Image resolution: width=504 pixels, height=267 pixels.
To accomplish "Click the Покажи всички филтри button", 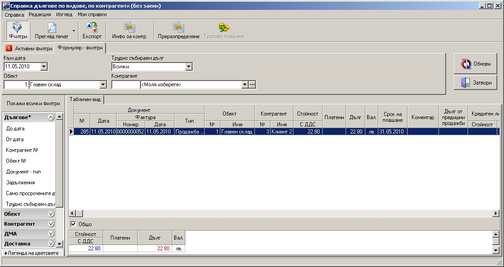I will tap(33, 104).
